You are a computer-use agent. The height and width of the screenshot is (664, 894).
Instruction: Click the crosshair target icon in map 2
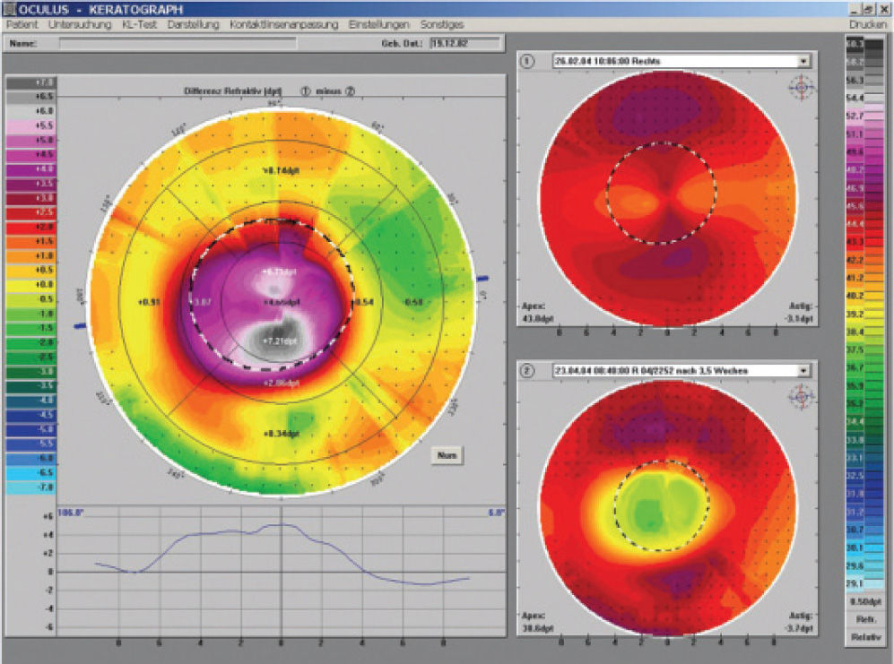pyautogui.click(x=798, y=396)
